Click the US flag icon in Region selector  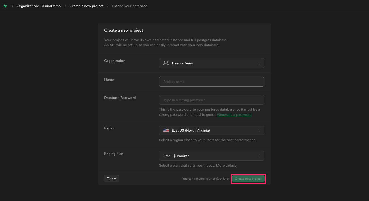point(166,130)
